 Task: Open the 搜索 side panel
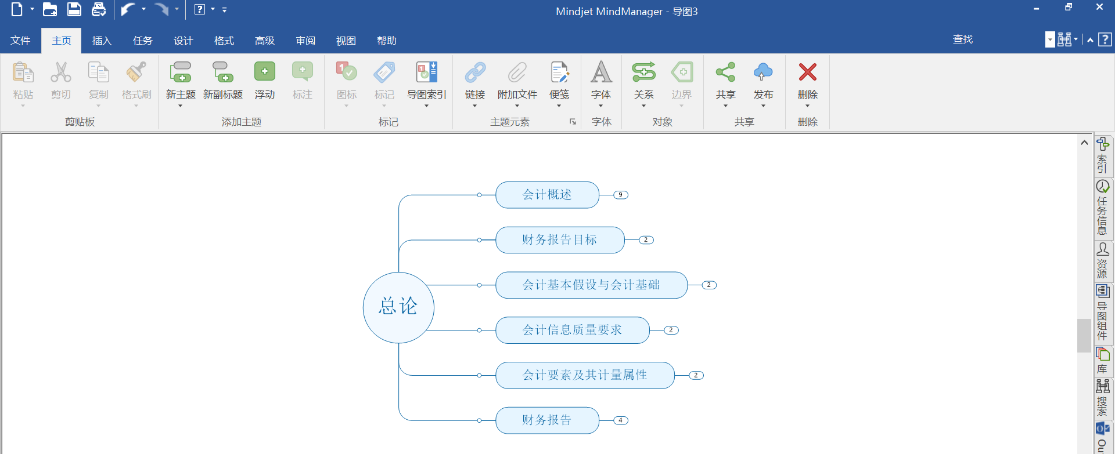(x=1103, y=398)
